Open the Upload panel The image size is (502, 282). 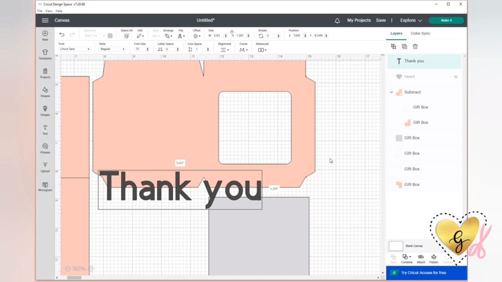click(x=45, y=167)
